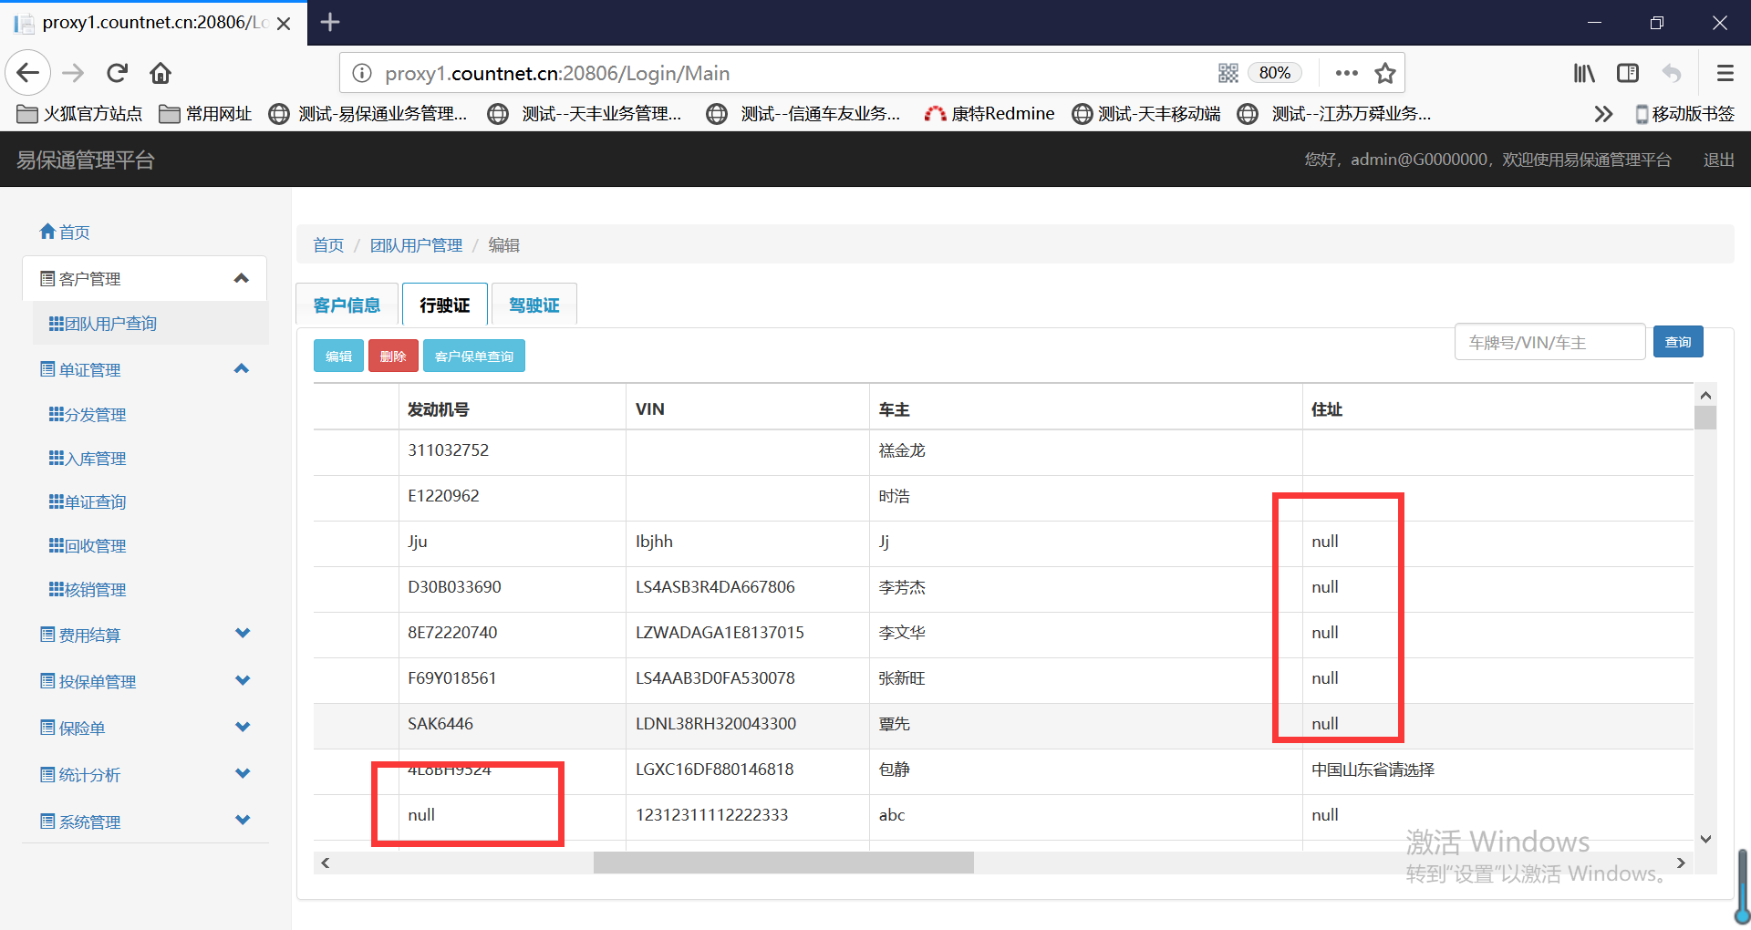Click the 客户保单查询 button

(x=473, y=356)
